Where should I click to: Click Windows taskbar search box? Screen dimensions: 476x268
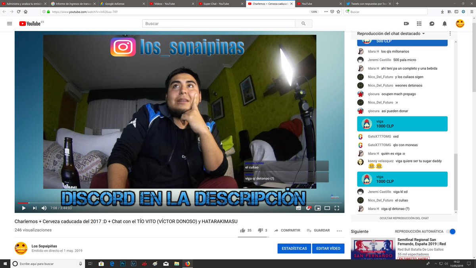click(x=47, y=264)
